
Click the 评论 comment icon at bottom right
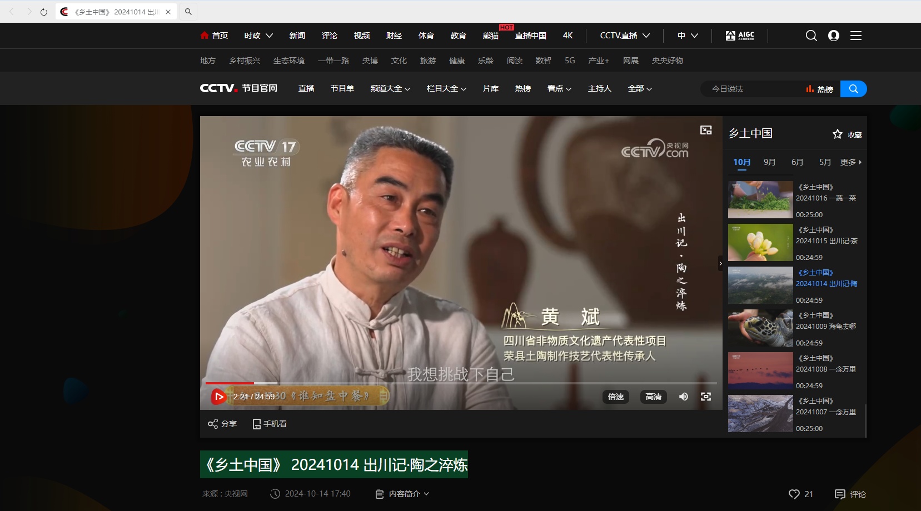pyautogui.click(x=840, y=494)
